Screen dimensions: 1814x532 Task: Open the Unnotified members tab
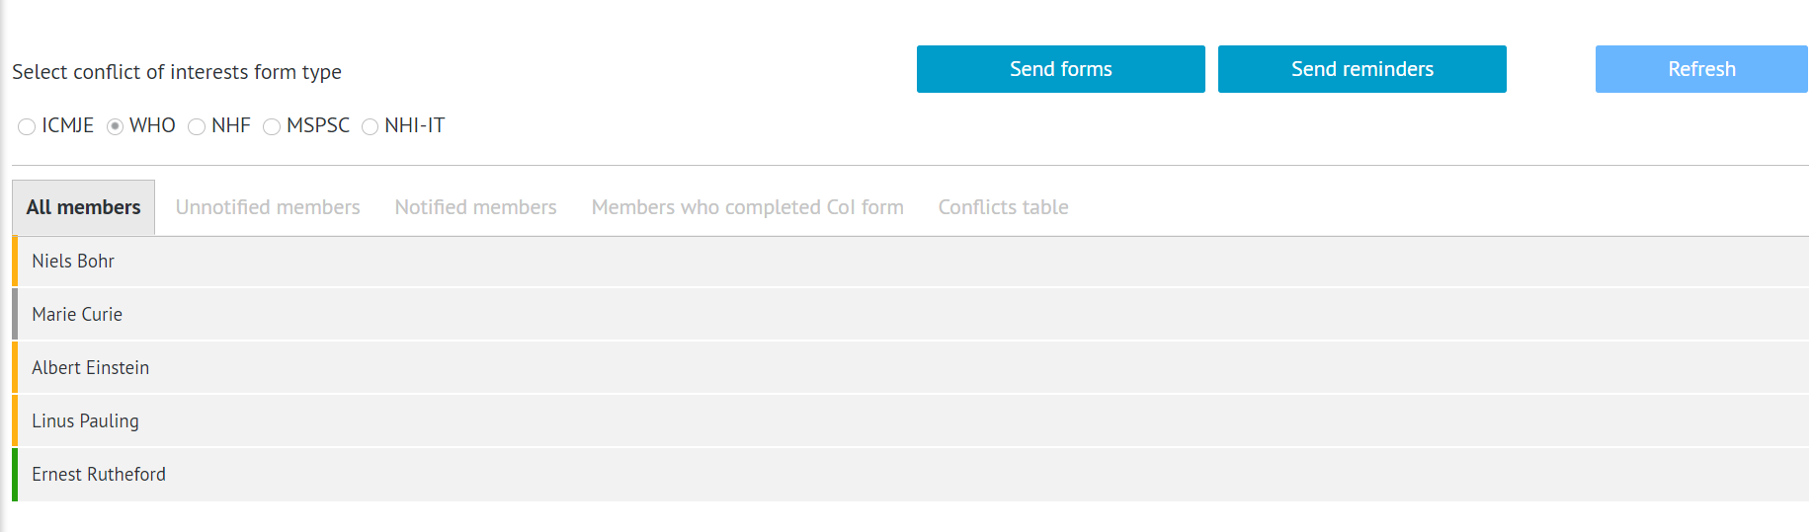pos(268,207)
